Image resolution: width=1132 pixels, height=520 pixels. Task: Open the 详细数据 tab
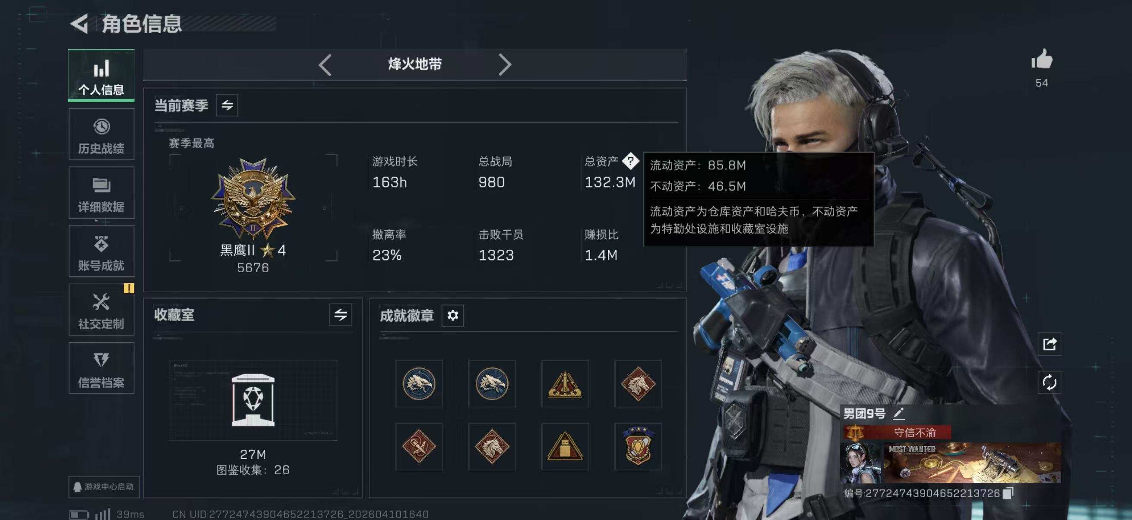tap(101, 193)
